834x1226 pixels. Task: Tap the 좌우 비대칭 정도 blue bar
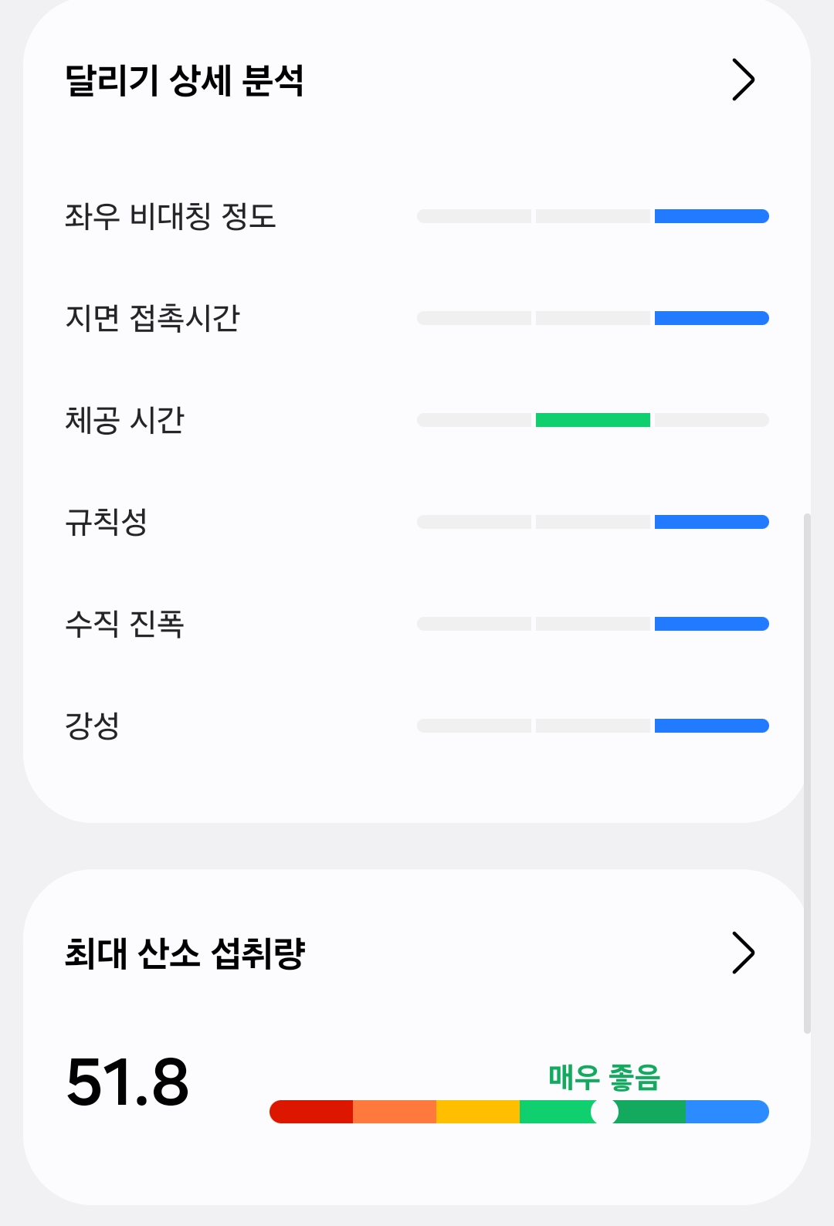tap(711, 216)
